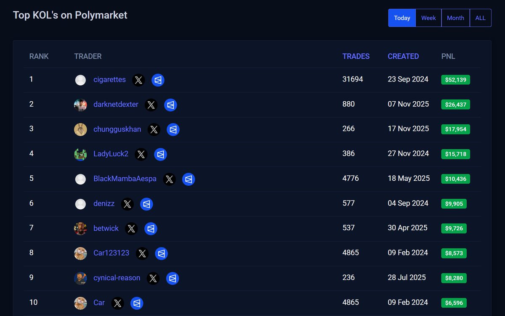
Task: Click the $17,954 PNL badge
Action: point(455,129)
